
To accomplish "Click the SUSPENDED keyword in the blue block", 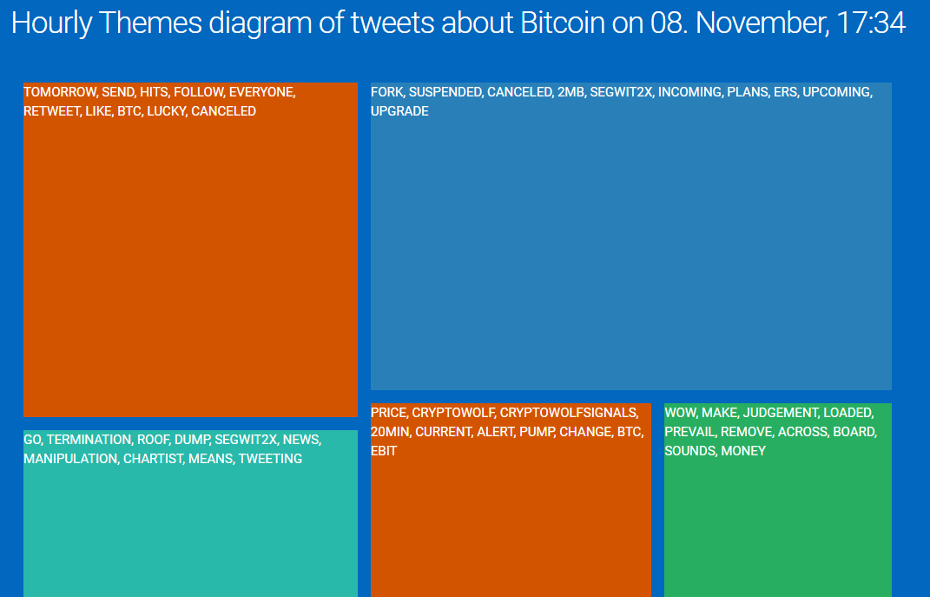I will tap(445, 92).
